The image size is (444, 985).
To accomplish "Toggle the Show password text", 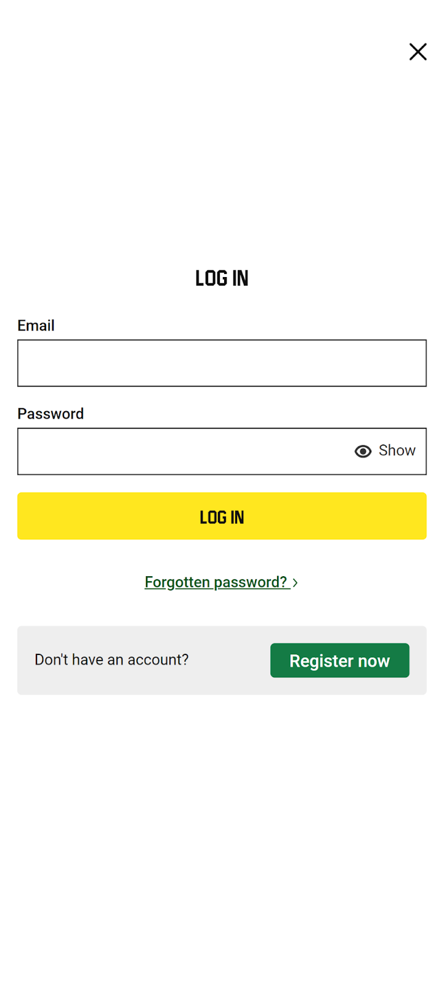I will coord(397,451).
